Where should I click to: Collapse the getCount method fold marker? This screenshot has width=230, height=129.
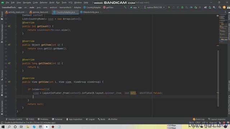pos(16,26)
